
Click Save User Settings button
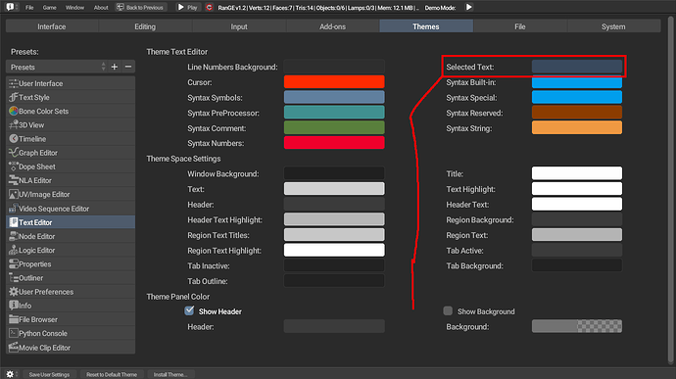coord(49,374)
